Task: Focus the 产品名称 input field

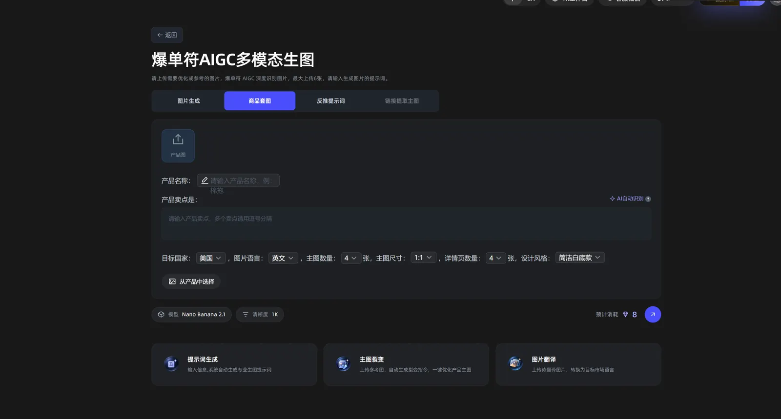Action: click(238, 180)
